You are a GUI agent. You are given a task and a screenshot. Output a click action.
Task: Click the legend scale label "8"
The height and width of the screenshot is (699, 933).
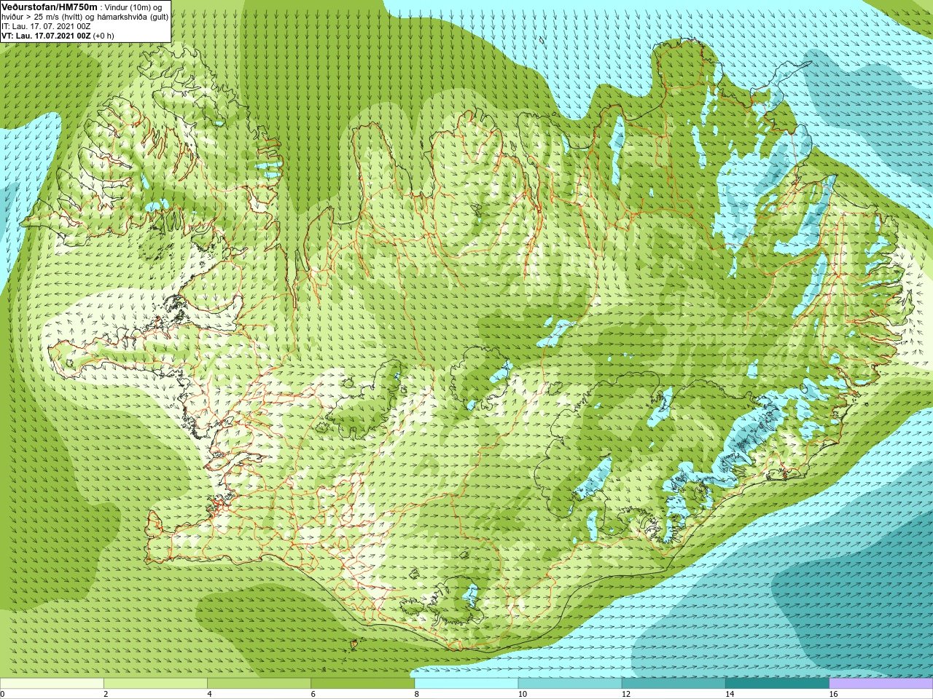[417, 694]
